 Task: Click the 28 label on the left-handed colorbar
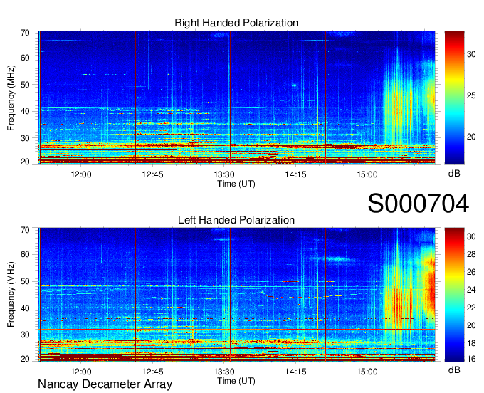pyautogui.click(x=471, y=254)
